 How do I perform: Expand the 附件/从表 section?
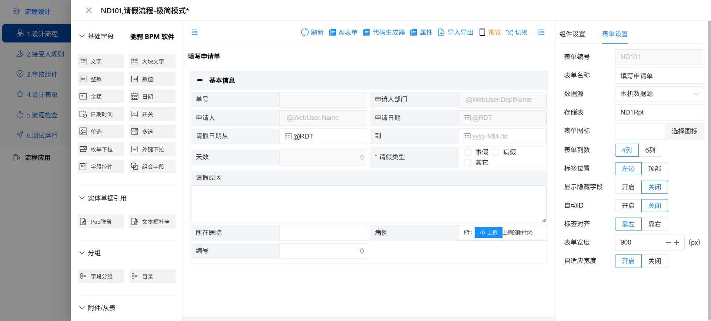click(82, 308)
